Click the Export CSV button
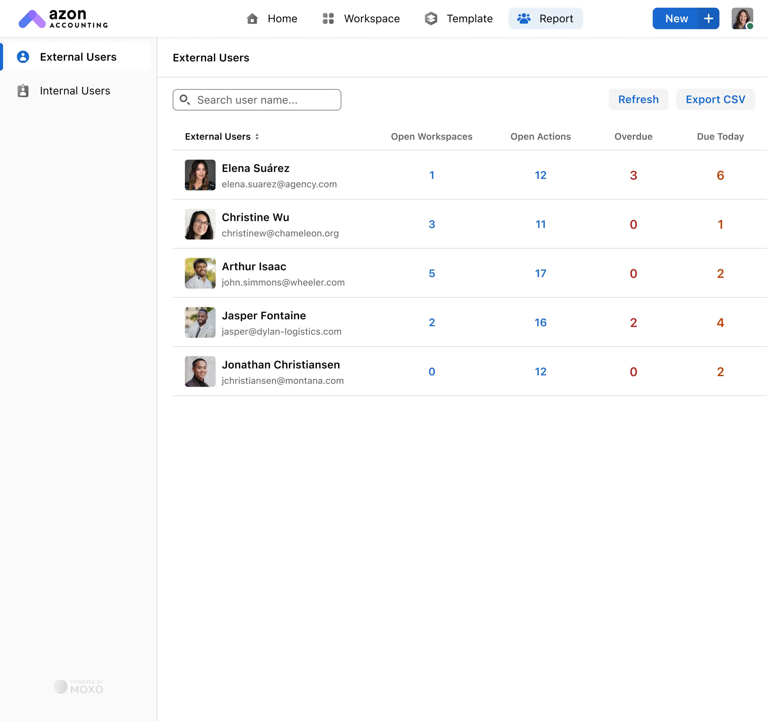Viewport: 767px width, 721px height. (715, 99)
